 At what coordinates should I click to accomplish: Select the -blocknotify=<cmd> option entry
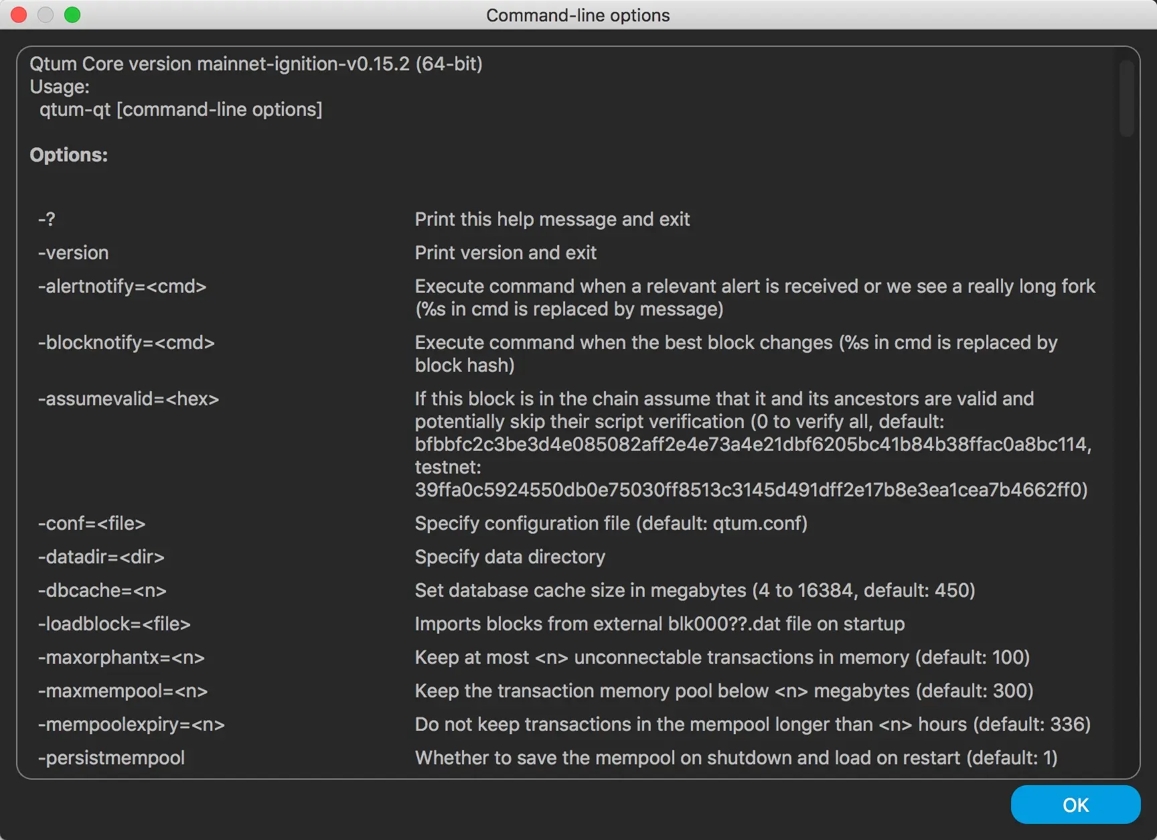click(127, 342)
